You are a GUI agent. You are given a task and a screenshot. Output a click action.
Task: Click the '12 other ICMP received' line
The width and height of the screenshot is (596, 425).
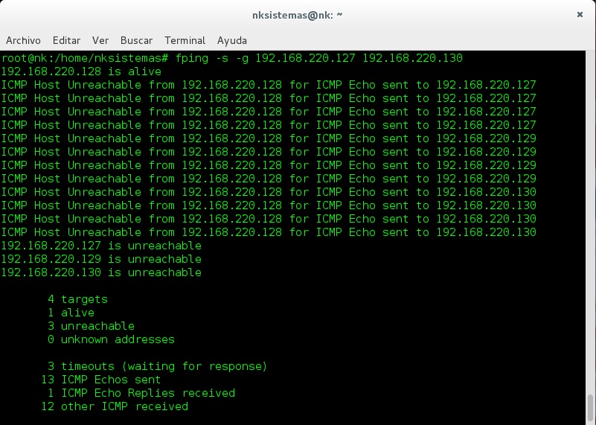pyautogui.click(x=115, y=406)
